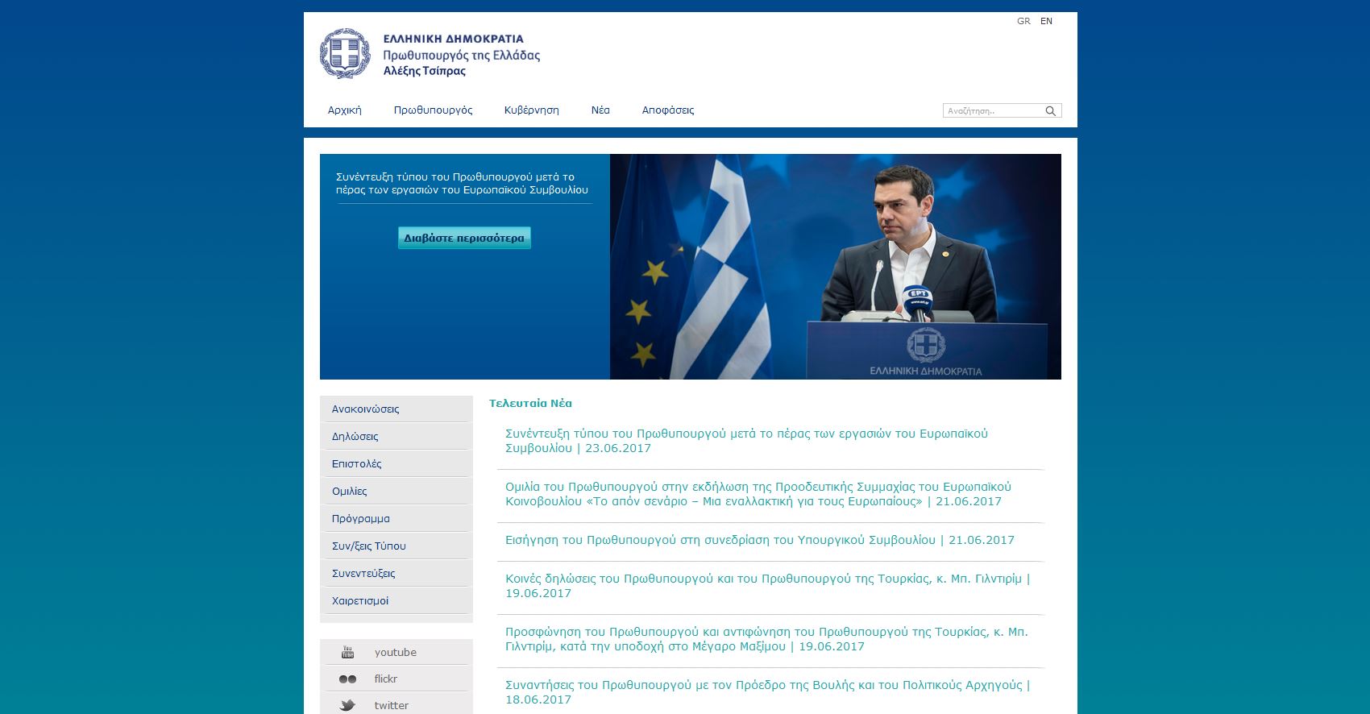Click the press conference banner photo
1370x714 pixels.
point(835,267)
